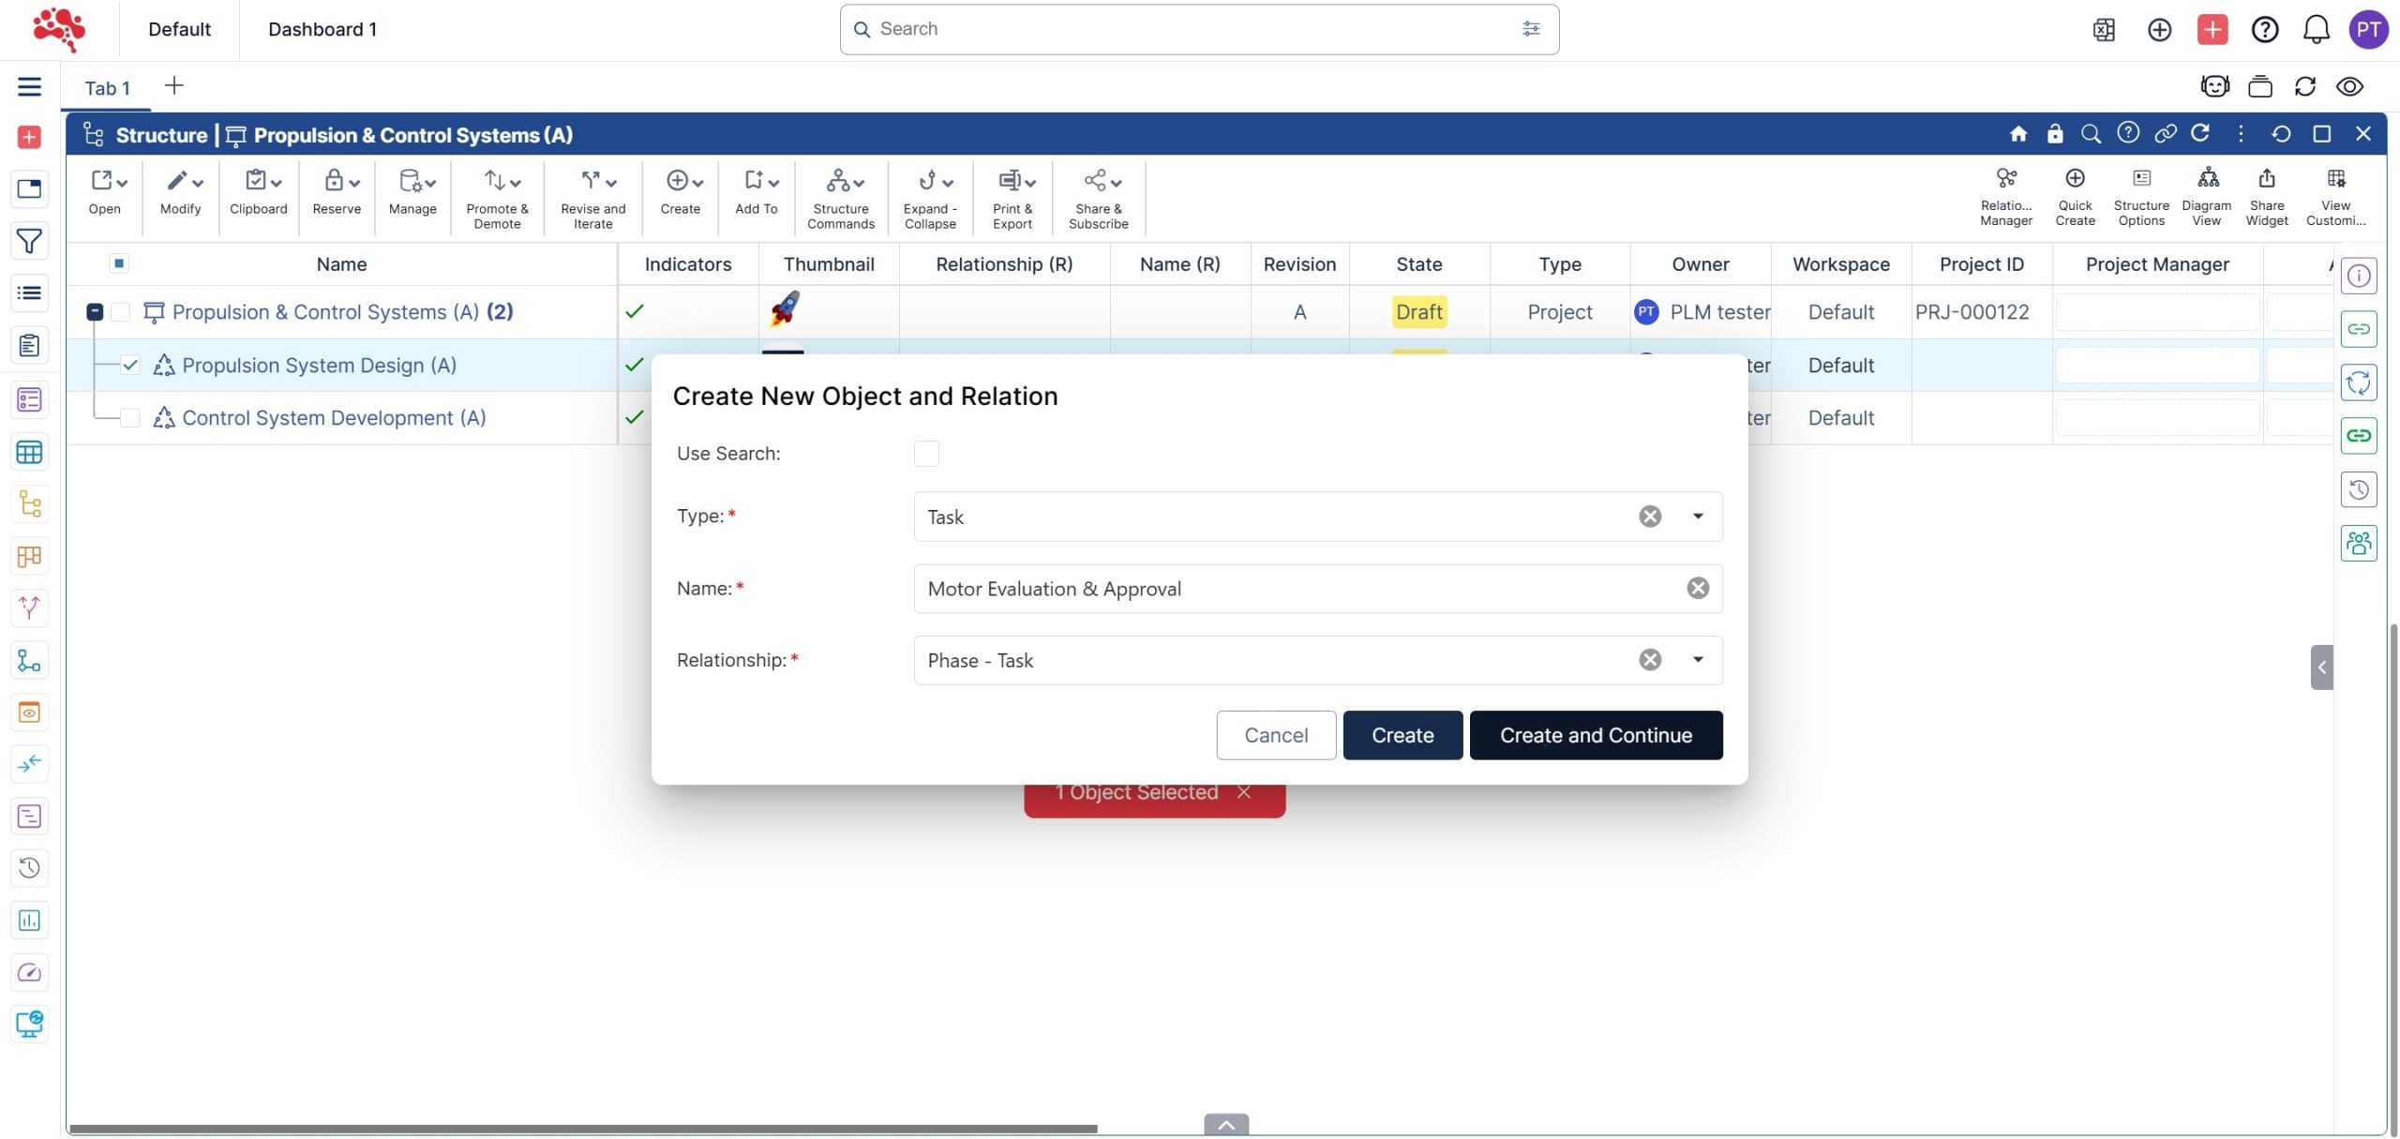Image resolution: width=2400 pixels, height=1139 pixels.
Task: Click the home icon in Structure header
Action: tap(2017, 134)
